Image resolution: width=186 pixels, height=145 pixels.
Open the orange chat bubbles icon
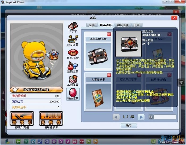(96, 142)
